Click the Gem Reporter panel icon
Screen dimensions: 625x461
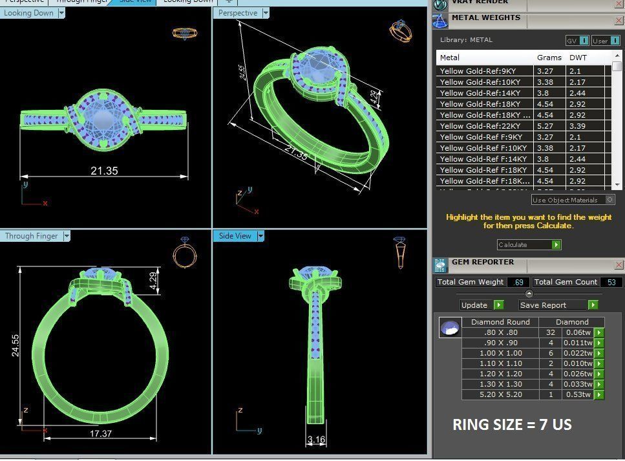440,265
